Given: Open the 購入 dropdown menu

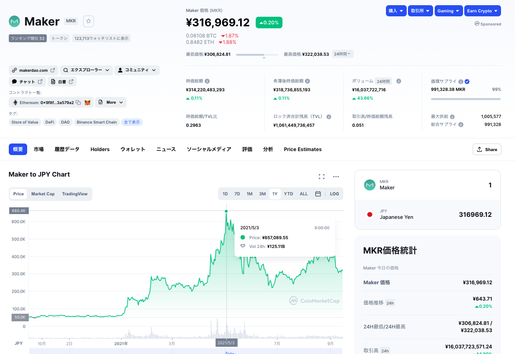Looking at the screenshot, I should [396, 11].
